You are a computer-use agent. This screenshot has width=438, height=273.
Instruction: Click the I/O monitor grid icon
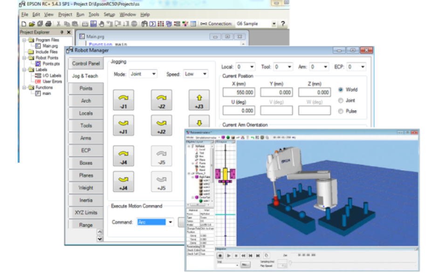click(161, 24)
